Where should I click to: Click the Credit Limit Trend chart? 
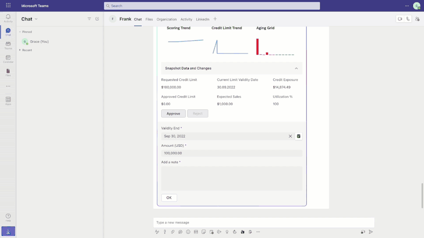tap(230, 47)
